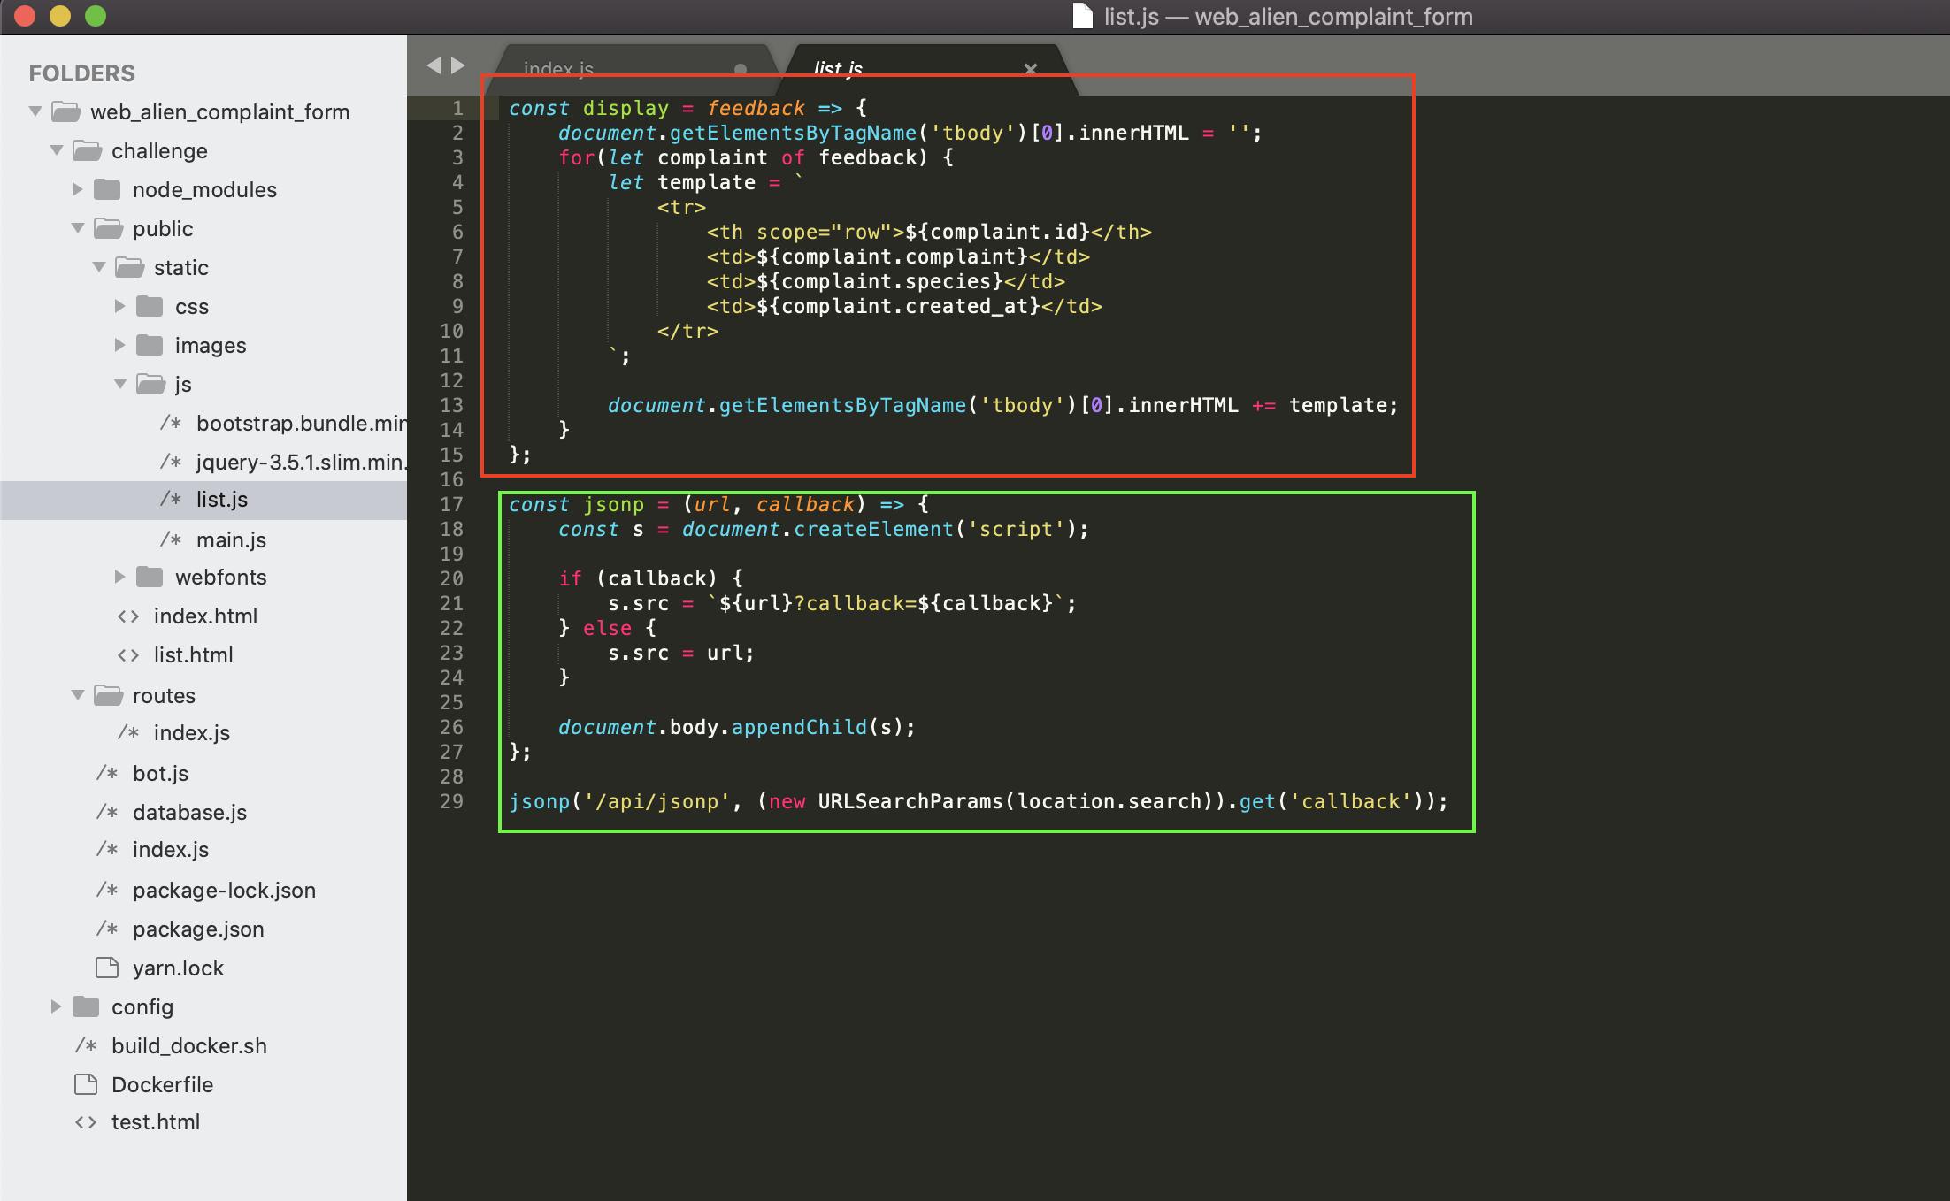This screenshot has width=1950, height=1201.
Task: Open bot.js in the sidebar
Action: pos(160,773)
